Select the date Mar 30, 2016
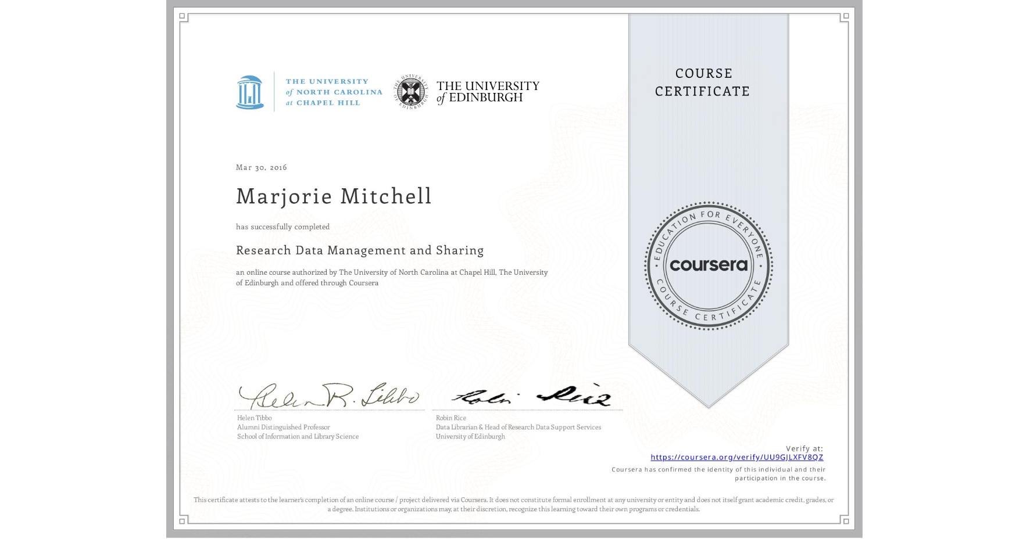The image size is (1030, 539). coord(262,167)
